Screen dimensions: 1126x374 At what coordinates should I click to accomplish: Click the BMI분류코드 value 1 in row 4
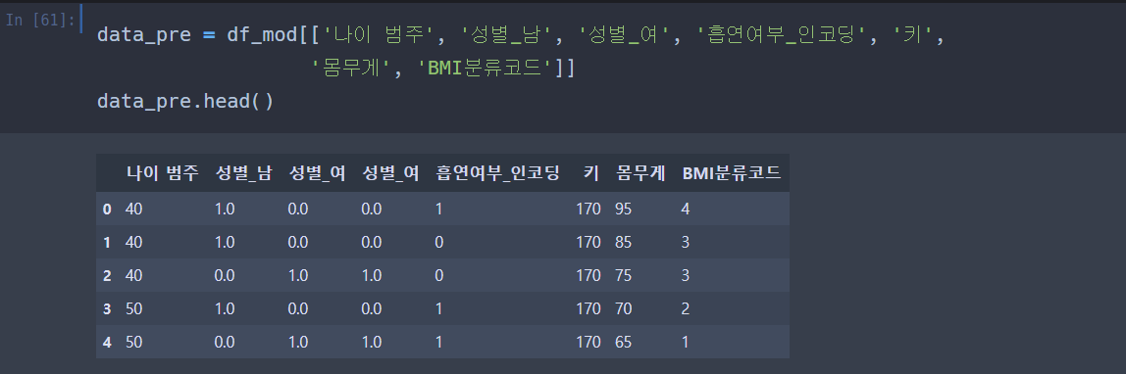pyautogui.click(x=686, y=342)
